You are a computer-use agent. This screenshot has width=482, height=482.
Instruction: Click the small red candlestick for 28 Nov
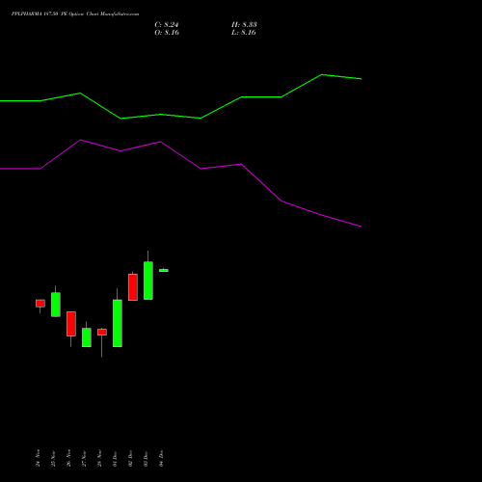pyautogui.click(x=102, y=332)
